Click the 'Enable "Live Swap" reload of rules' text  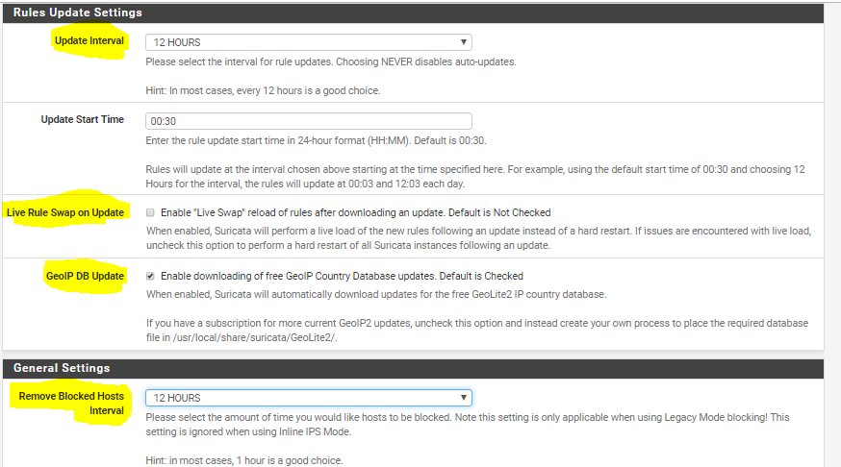pyautogui.click(x=356, y=212)
